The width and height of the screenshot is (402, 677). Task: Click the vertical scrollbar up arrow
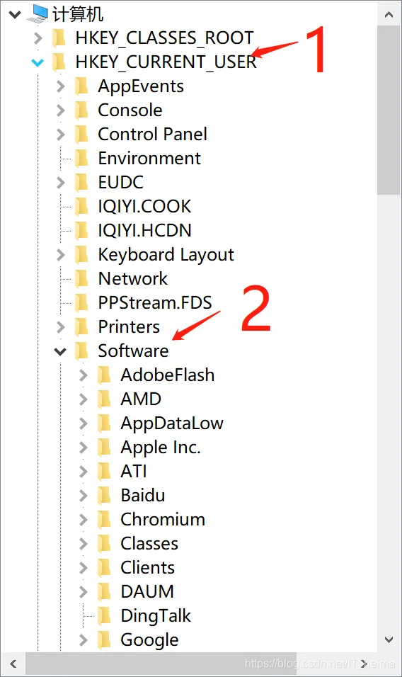tap(389, 15)
